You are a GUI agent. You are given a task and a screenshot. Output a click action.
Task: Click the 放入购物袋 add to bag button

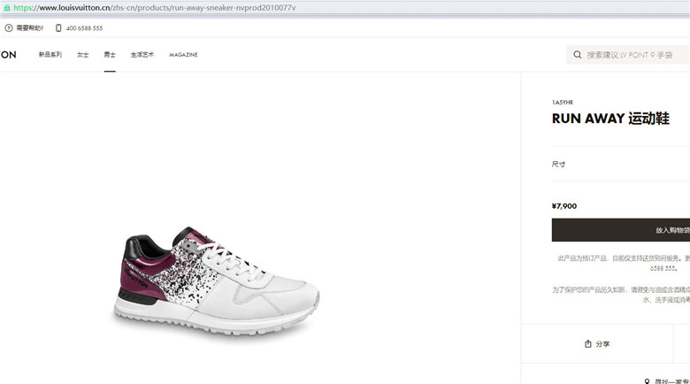[x=621, y=230]
